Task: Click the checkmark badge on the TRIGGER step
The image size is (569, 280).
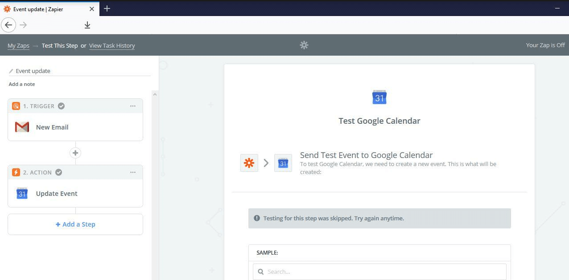Action: [x=61, y=106]
